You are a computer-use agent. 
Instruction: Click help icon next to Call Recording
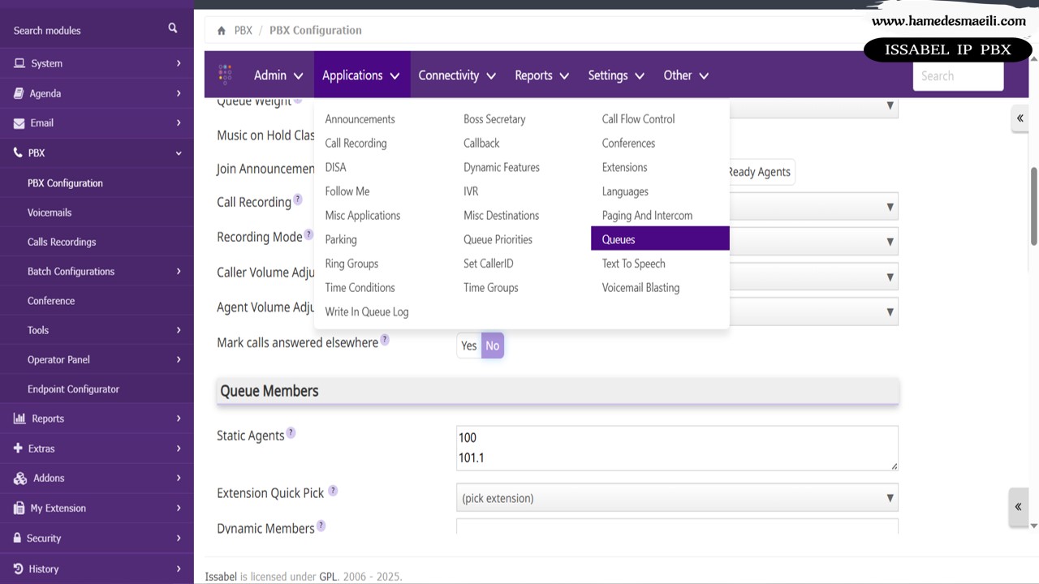298,200
